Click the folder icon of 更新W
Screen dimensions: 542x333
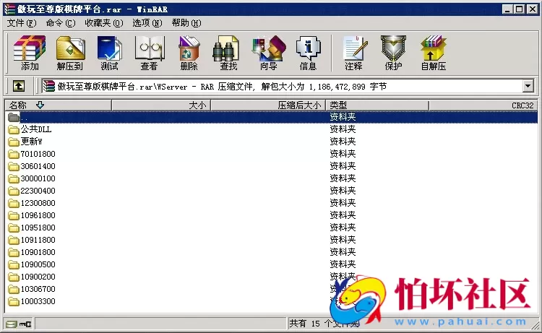14,142
